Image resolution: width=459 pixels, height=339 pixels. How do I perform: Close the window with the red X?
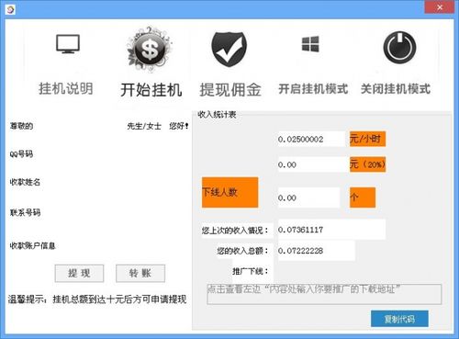click(x=440, y=7)
